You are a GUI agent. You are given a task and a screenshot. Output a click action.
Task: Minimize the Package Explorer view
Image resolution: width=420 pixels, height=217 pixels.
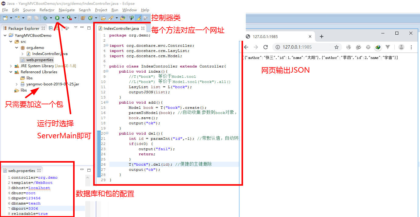(82, 27)
